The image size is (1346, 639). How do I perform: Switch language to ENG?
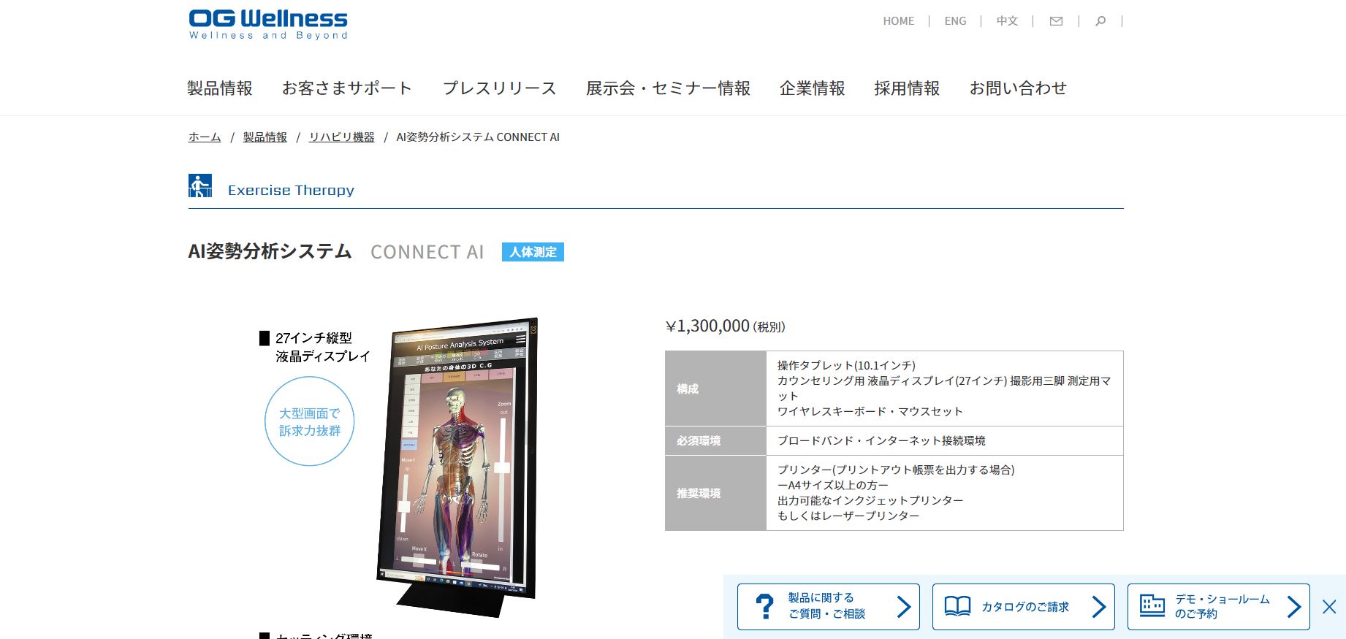[x=955, y=21]
